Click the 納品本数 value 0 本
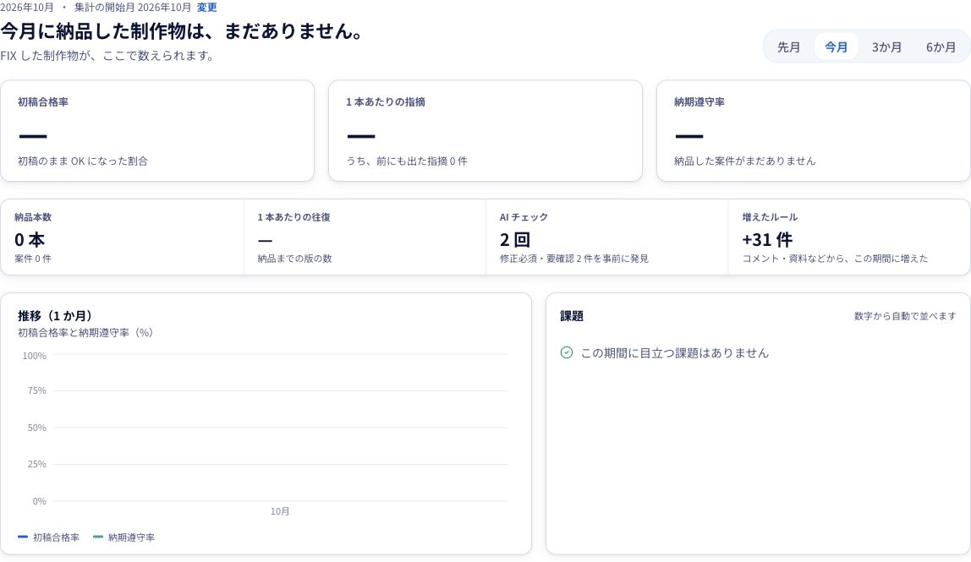Viewport: 971px width, 562px height. click(x=30, y=239)
